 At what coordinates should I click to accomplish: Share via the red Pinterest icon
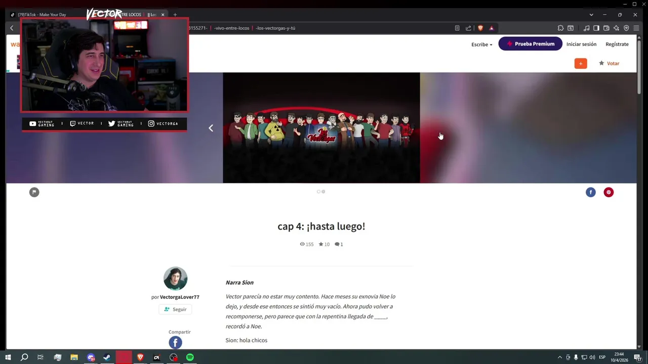(609, 192)
